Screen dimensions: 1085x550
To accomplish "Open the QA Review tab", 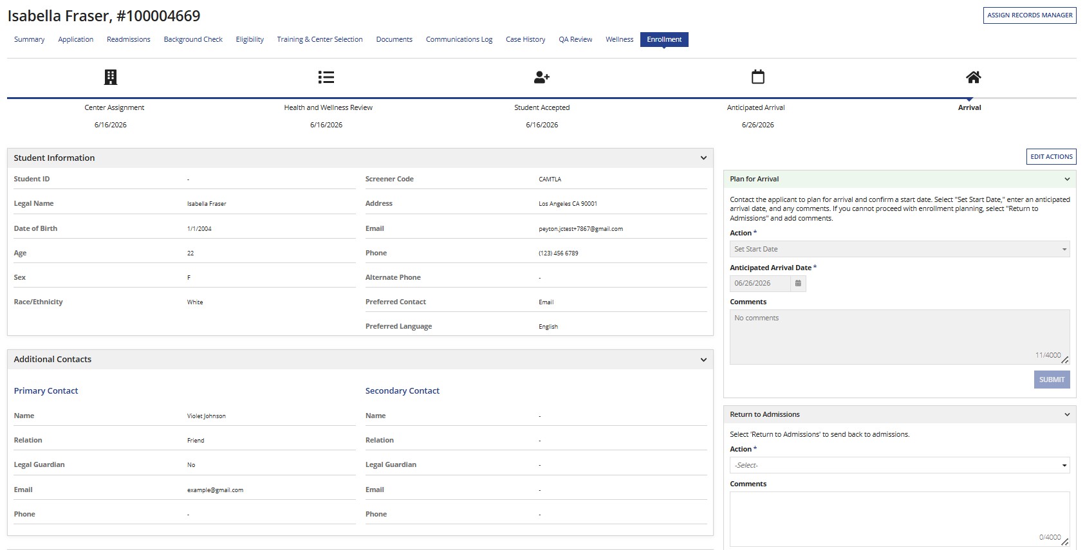I will [x=575, y=39].
